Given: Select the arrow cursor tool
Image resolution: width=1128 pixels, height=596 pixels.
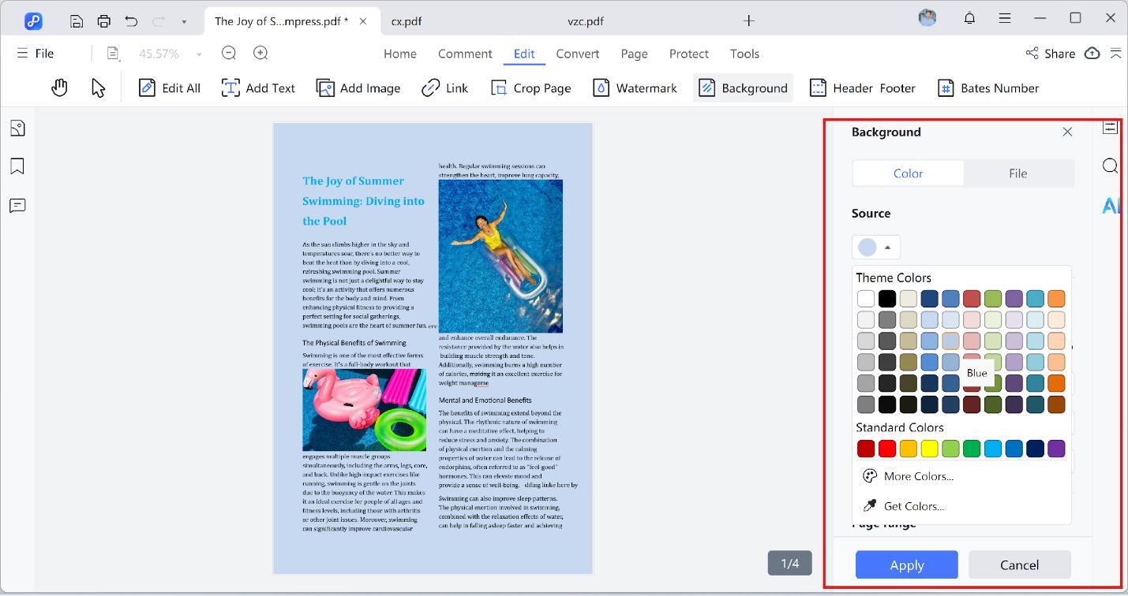Looking at the screenshot, I should (x=98, y=88).
